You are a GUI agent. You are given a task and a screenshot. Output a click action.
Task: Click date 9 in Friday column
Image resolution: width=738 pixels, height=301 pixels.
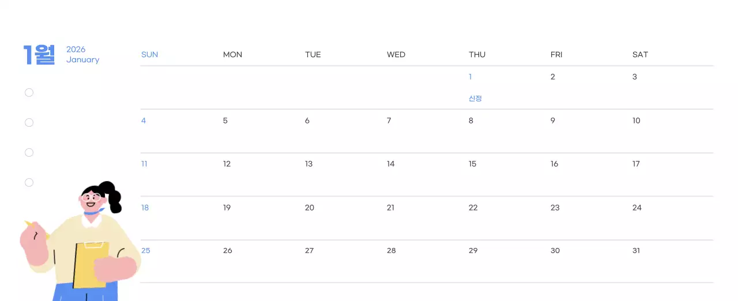coord(553,121)
